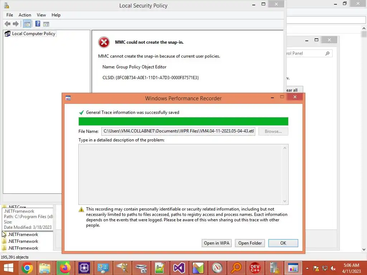Open the Action menu
367x275 pixels.
(25, 15)
